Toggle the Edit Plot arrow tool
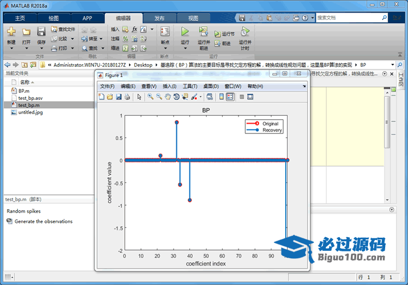Viewport: 408px width, 285px height. pos(139,97)
